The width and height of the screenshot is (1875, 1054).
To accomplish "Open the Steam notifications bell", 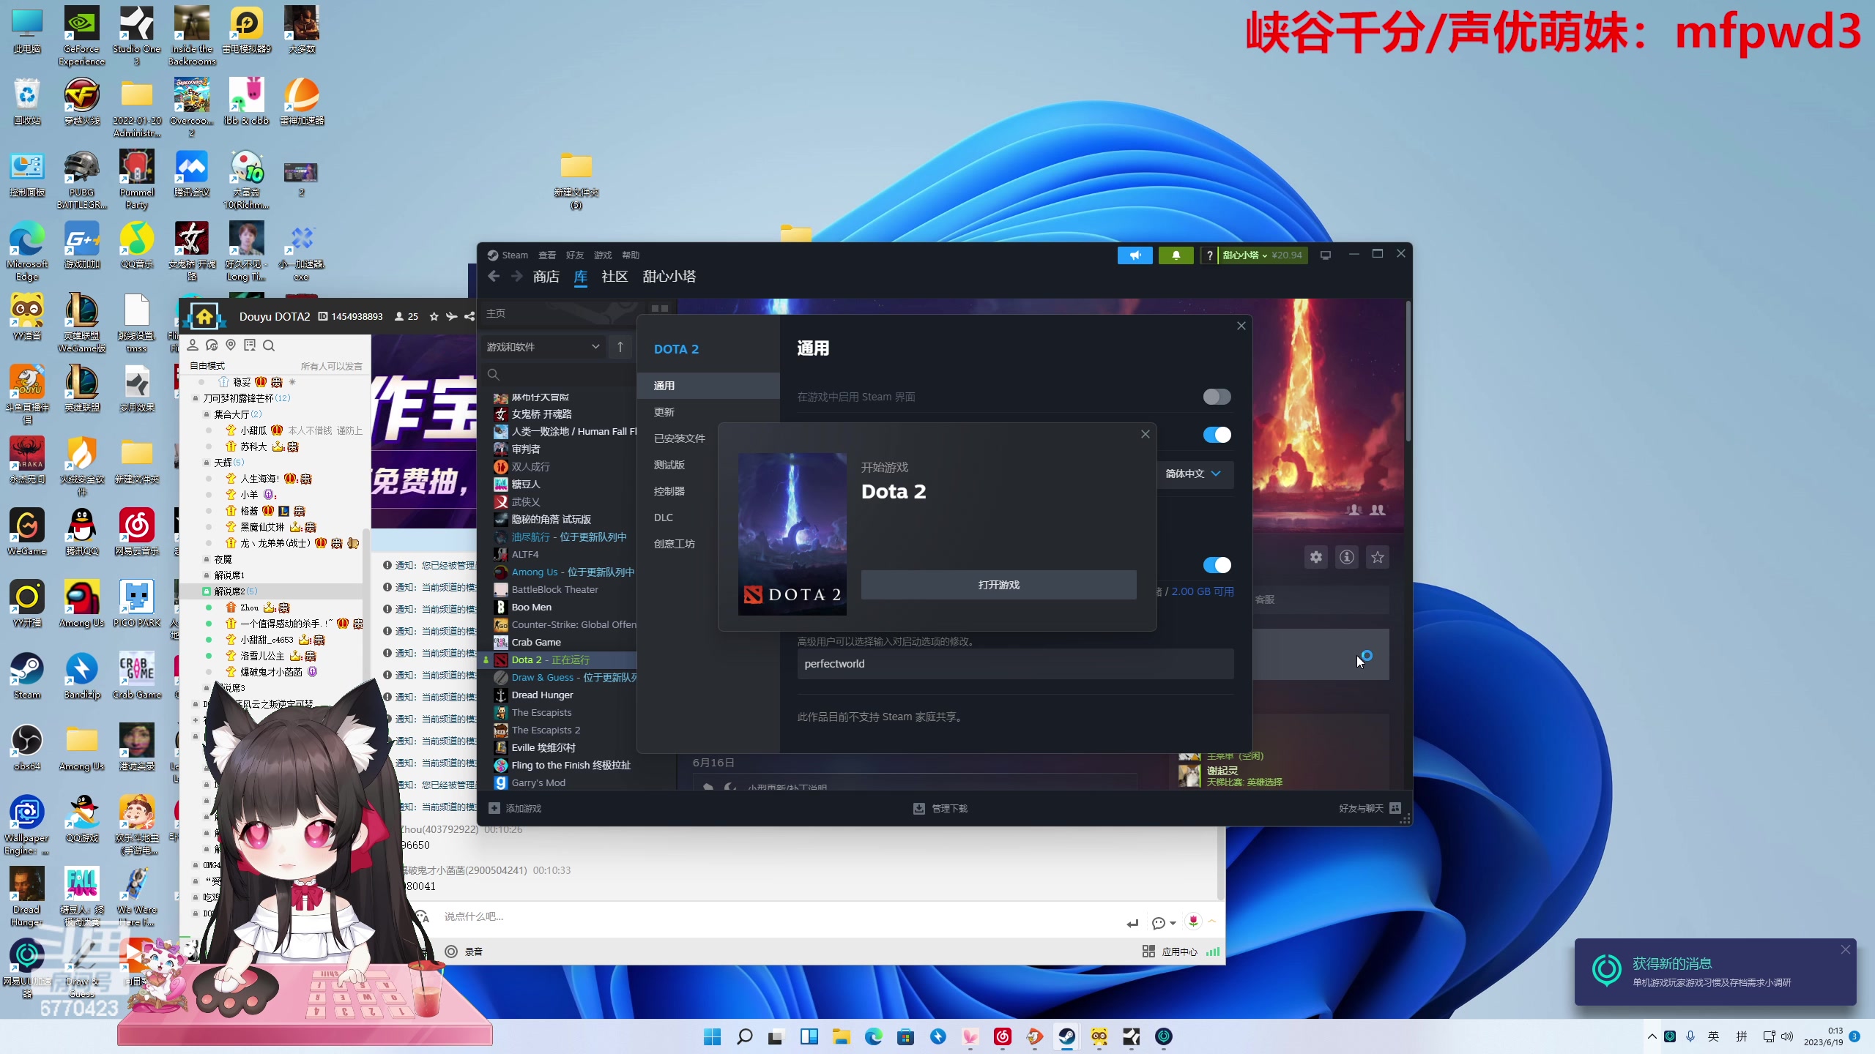I will [x=1176, y=255].
